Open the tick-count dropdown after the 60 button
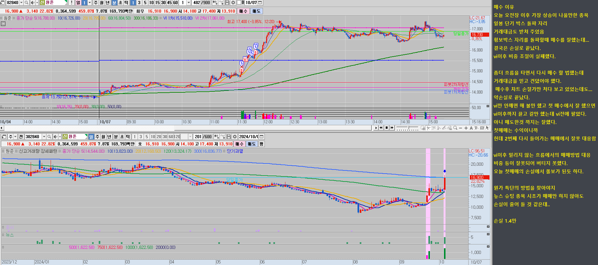Image resolution: width=598 pixels, height=265 pixels. [189, 3]
